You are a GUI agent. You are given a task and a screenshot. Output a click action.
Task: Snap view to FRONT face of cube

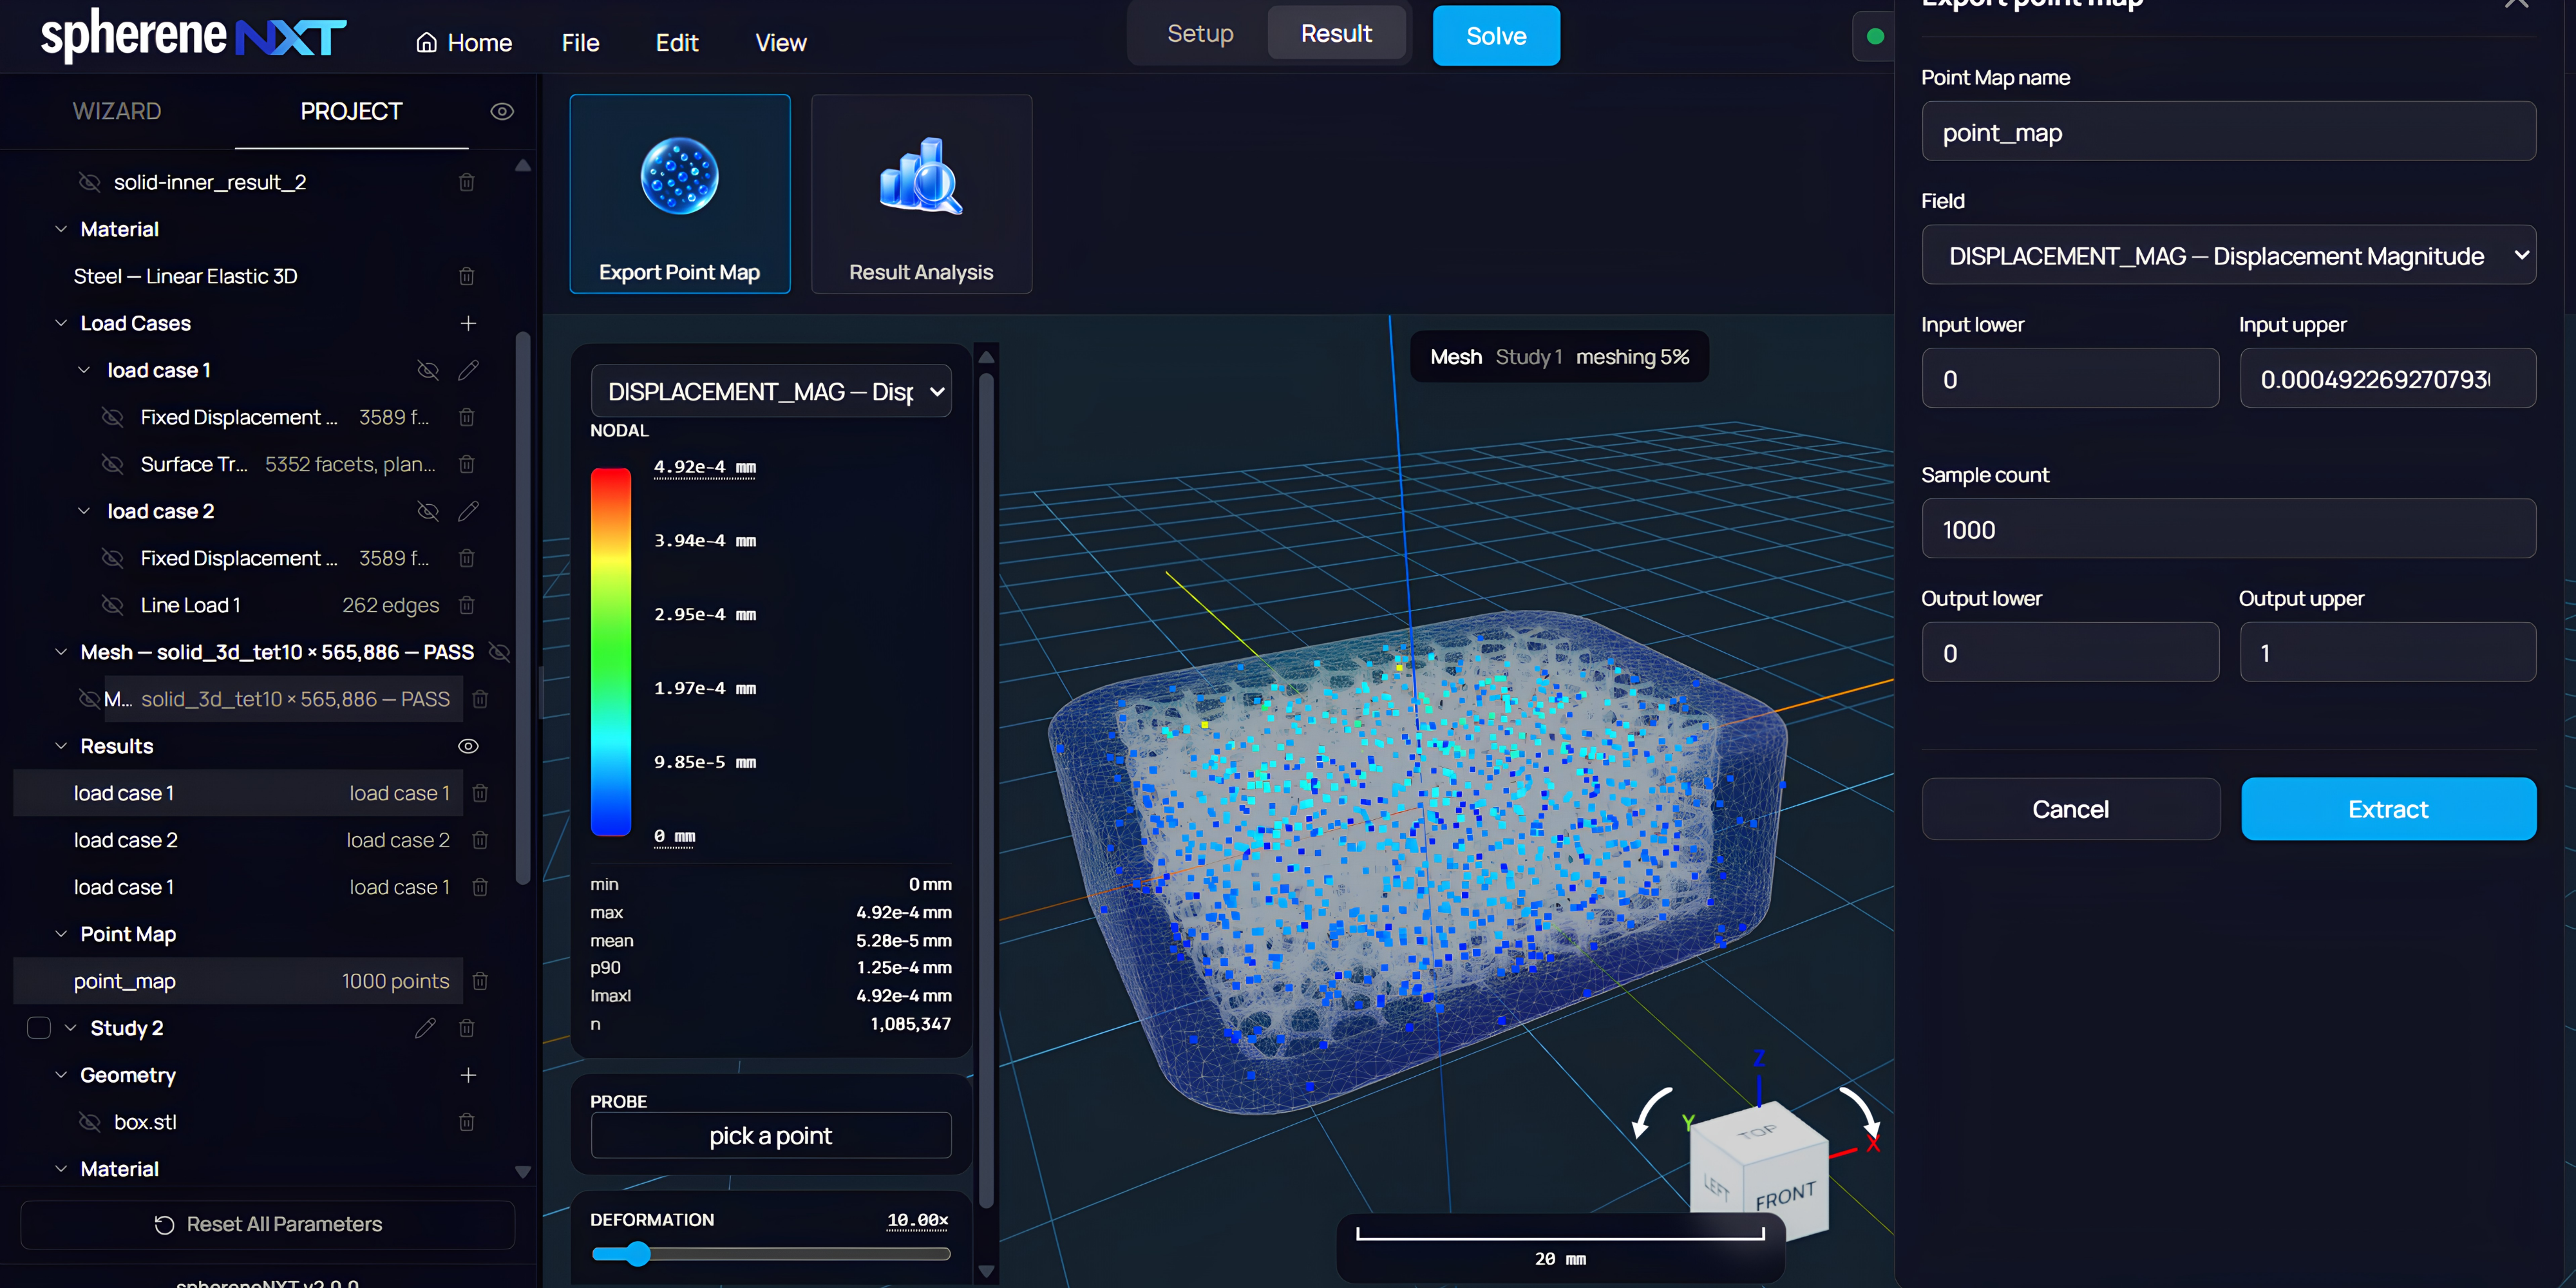coord(1786,1195)
